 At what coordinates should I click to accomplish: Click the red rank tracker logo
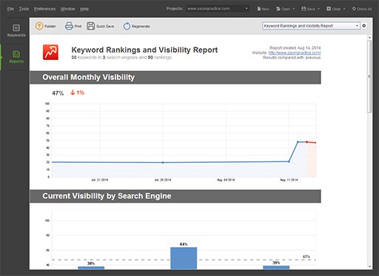[50, 52]
